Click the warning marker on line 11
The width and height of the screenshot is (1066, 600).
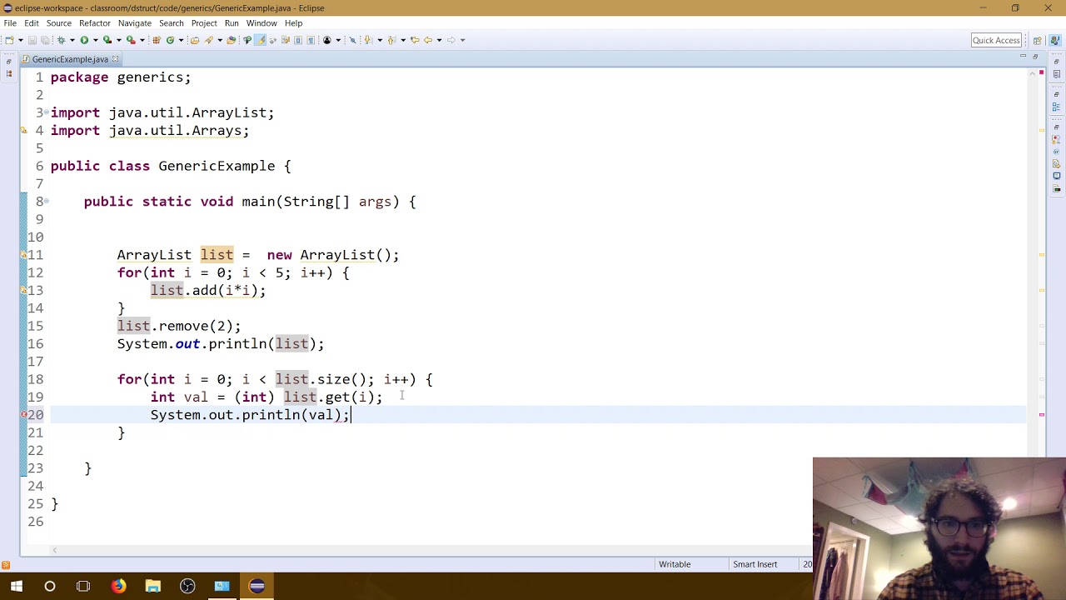tap(24, 255)
